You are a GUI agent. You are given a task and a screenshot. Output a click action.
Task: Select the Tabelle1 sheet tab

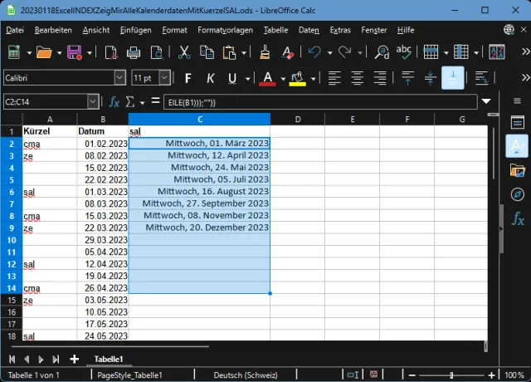coord(109,359)
